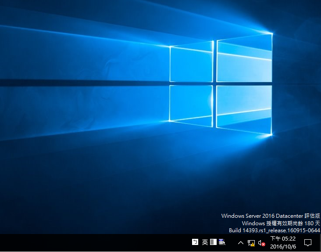Expand hidden tray icons chevron
The image size is (321, 252).
tap(241, 243)
